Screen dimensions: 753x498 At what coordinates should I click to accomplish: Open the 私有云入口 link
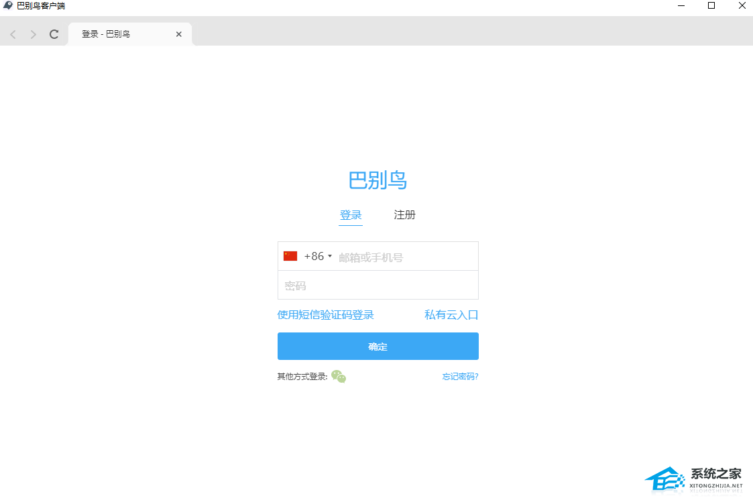click(x=451, y=315)
